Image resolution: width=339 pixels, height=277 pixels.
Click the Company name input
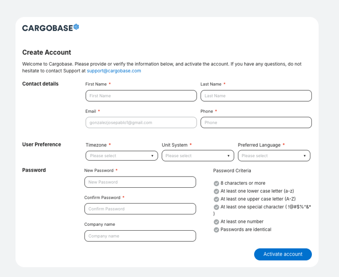(140, 236)
